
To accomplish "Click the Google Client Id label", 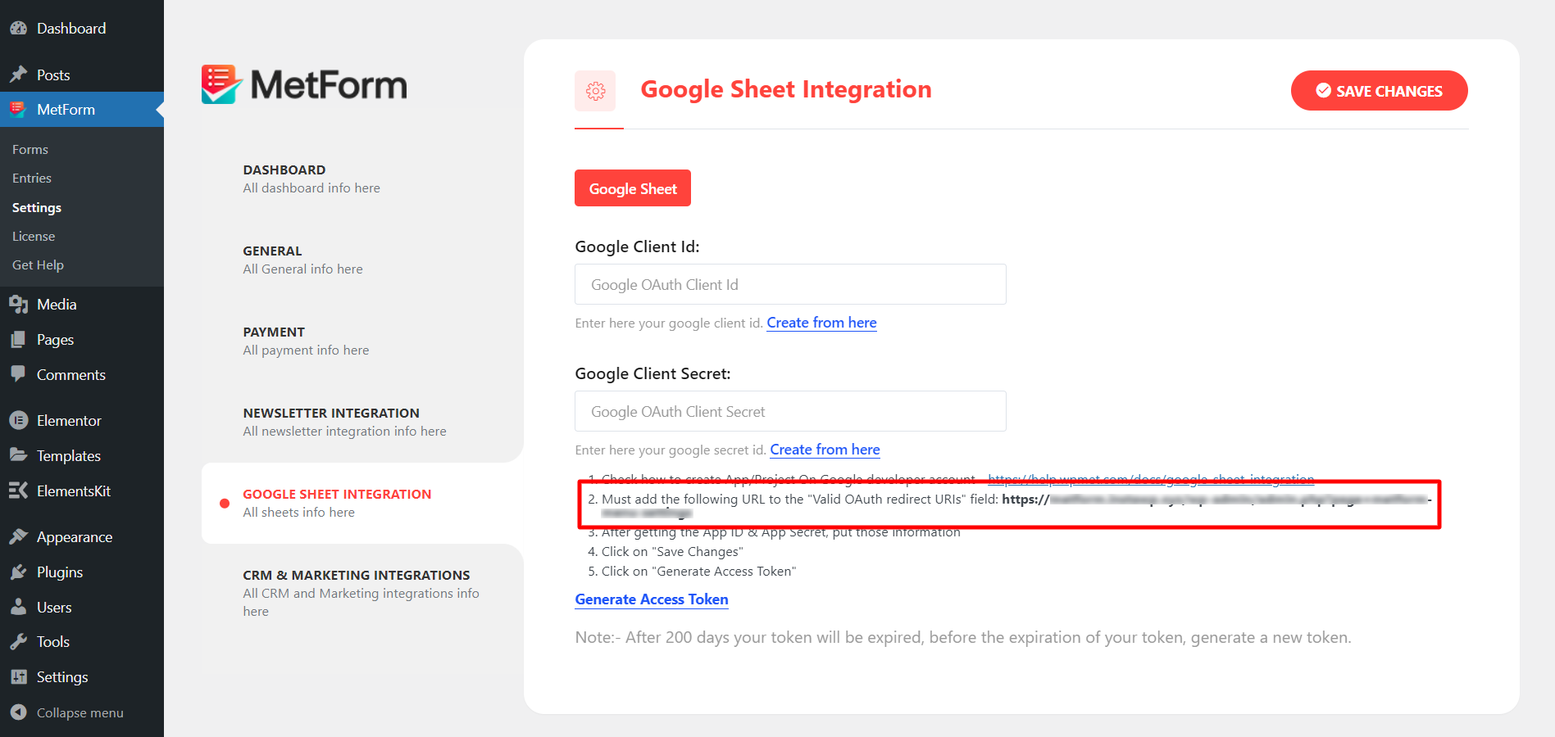I will [637, 246].
